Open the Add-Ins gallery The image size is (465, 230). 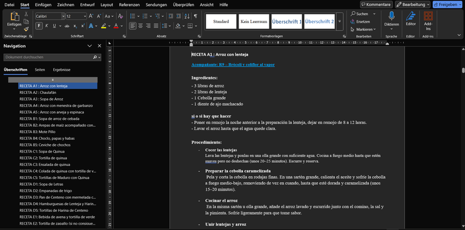point(428,21)
